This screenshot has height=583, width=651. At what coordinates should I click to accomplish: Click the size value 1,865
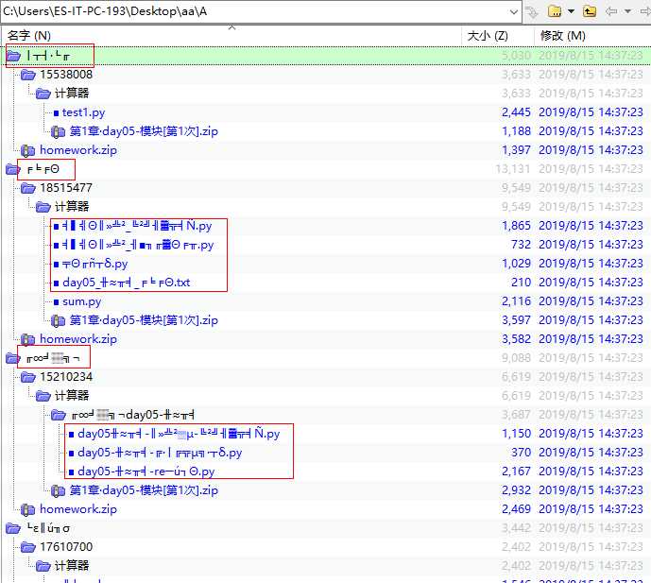516,226
